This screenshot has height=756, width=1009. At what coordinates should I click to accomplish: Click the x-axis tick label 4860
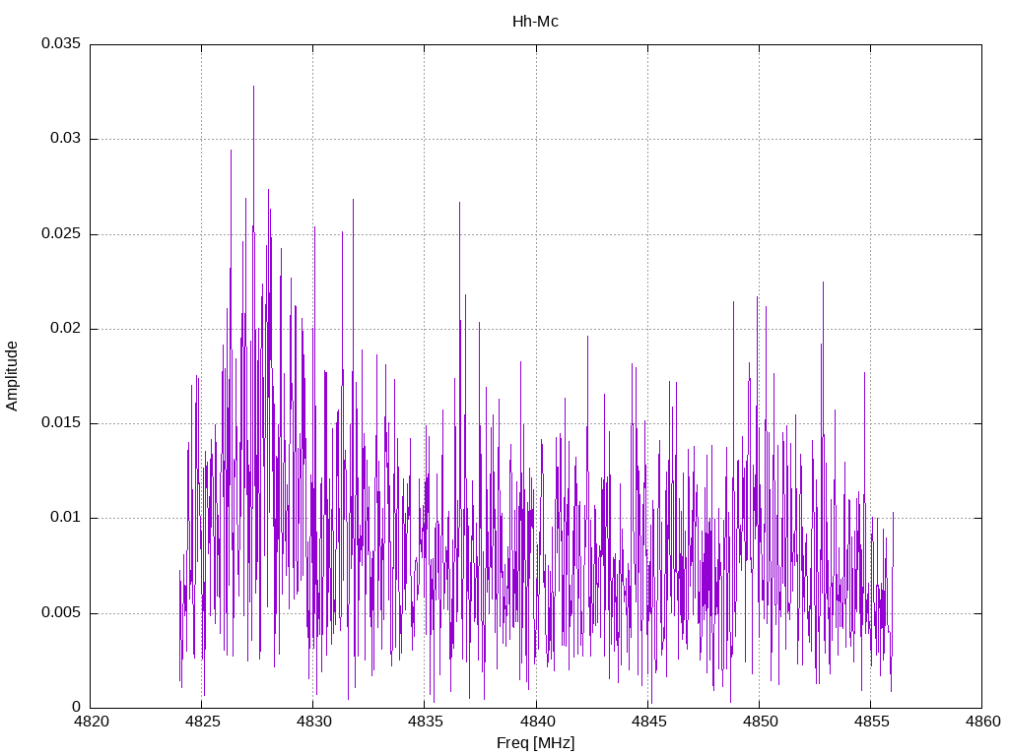point(982,722)
